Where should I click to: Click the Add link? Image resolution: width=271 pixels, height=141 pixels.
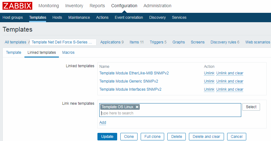click(103, 122)
